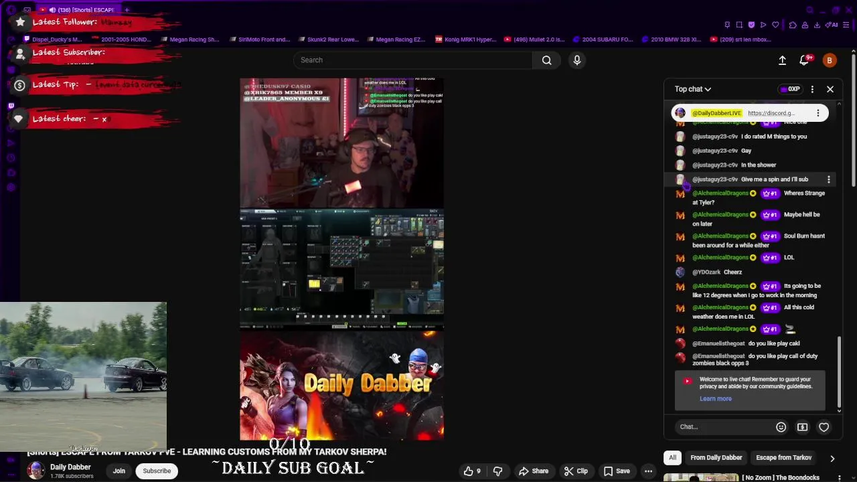The width and height of the screenshot is (857, 482).
Task: Open '(209) srt len mbox...' bookmark
Action: (x=741, y=39)
